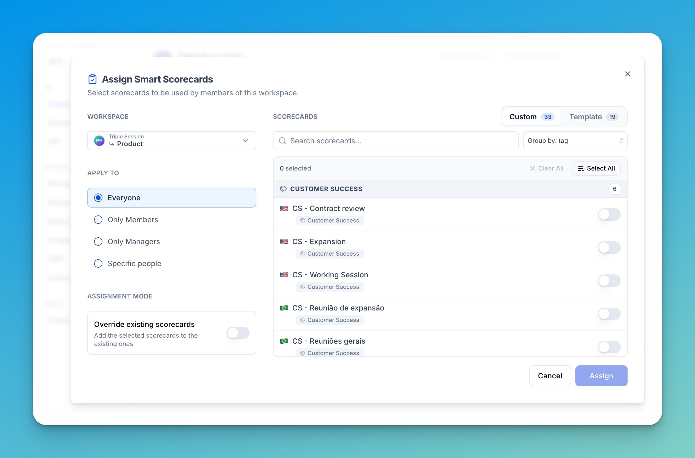Click the Brazil flag beside CS - Reuniões gerais
The height and width of the screenshot is (458, 695).
[x=284, y=341]
